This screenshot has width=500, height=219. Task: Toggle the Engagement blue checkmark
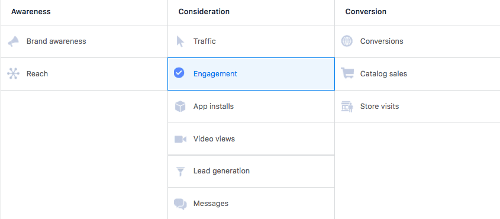pyautogui.click(x=179, y=73)
